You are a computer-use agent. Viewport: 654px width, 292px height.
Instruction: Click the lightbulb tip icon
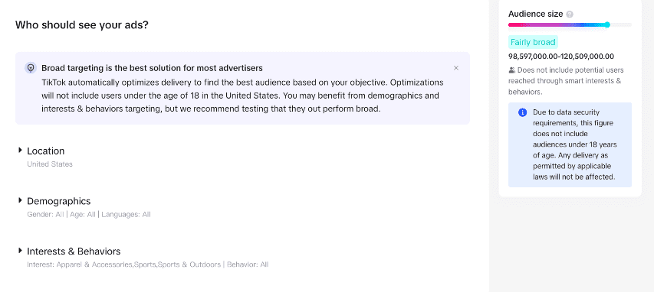click(x=31, y=68)
